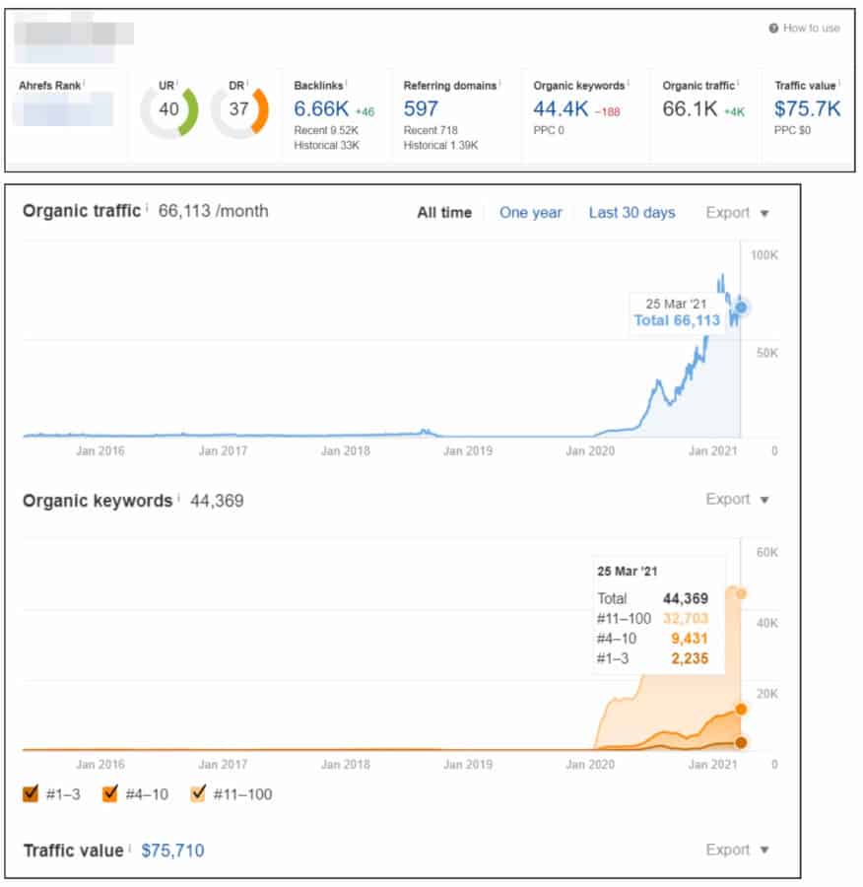Viewport: 863px width, 887px height.
Task: Click the blue data point on traffic chart
Action: click(741, 307)
